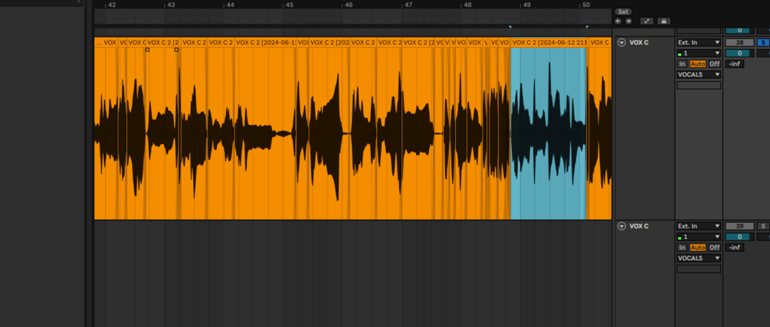The height and width of the screenshot is (327, 770).
Task: Open VOCALS output routing on second track
Action: (x=699, y=258)
